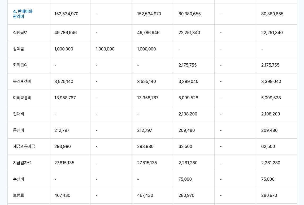Click the leftmost 49,786,946 in 직원급여 row
The width and height of the screenshot is (304, 205).
tap(66, 32)
